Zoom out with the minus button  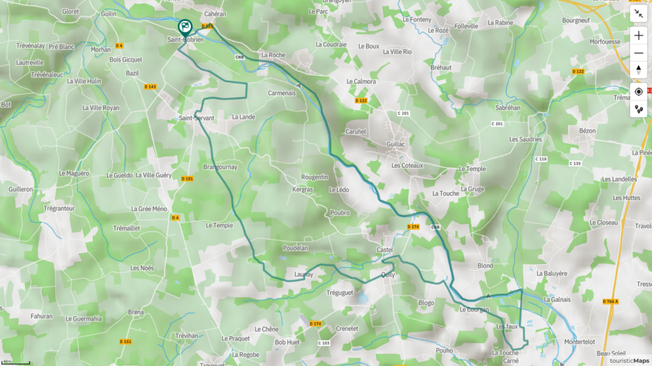tap(638, 53)
